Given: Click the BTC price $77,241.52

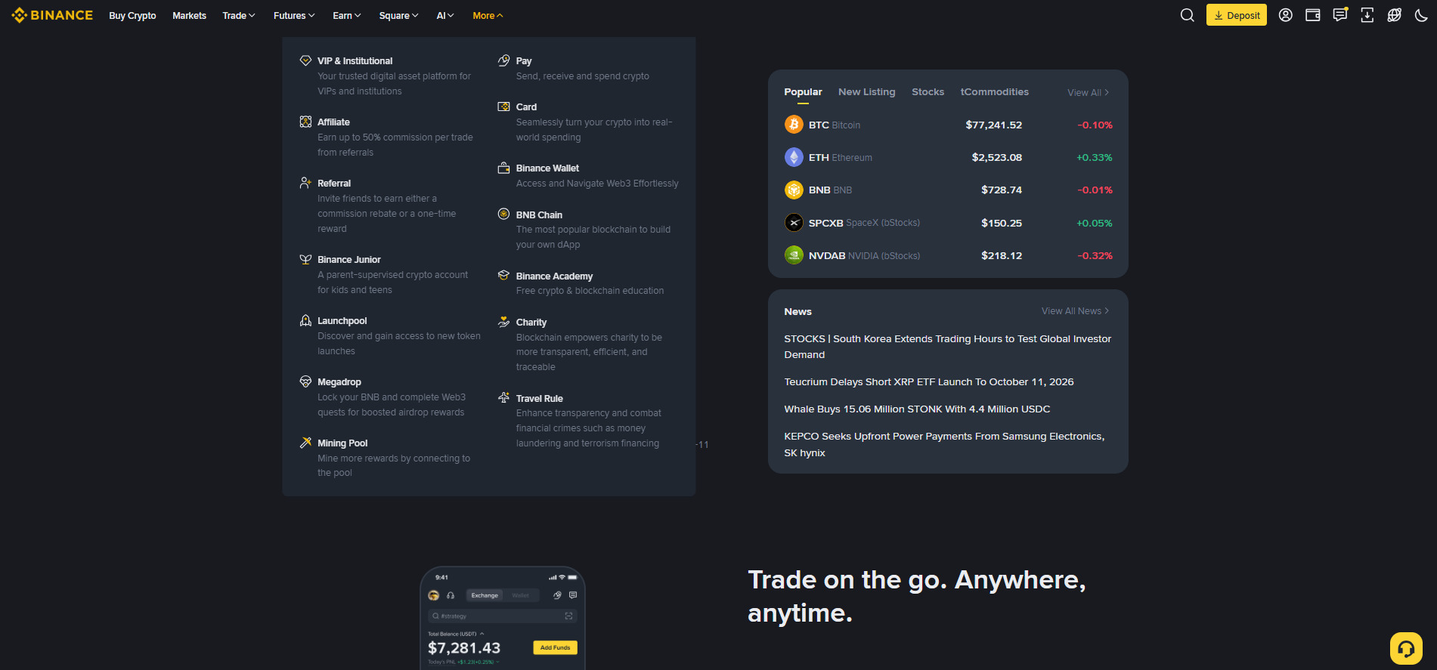Looking at the screenshot, I should [x=993, y=125].
